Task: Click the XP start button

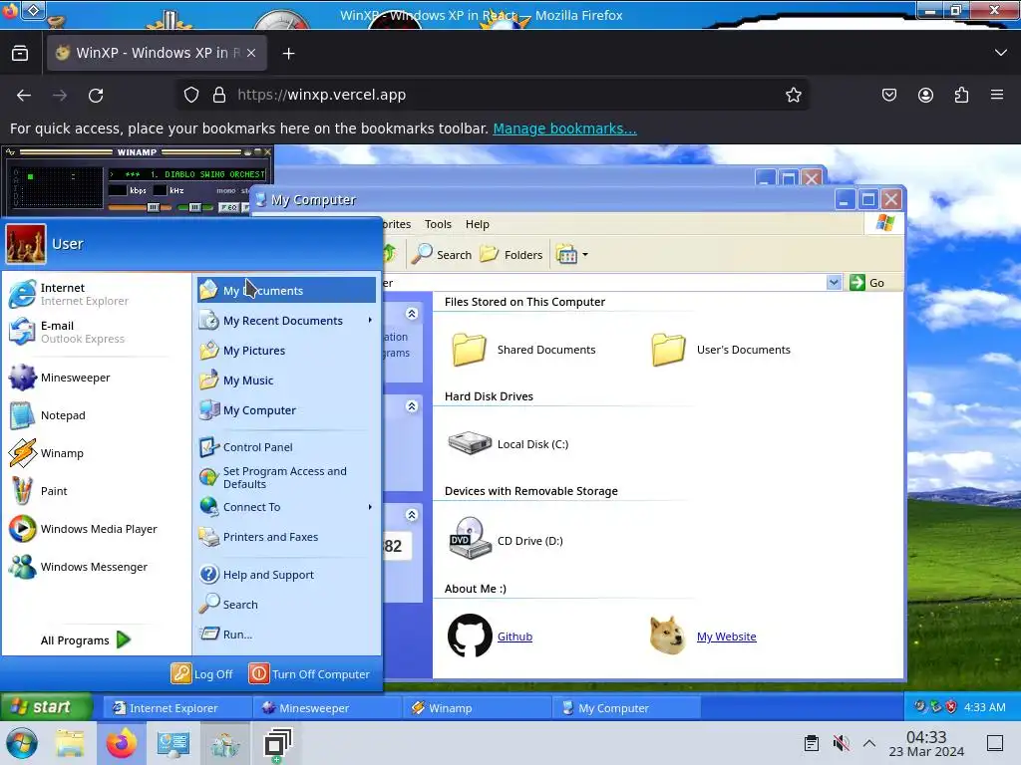Action: [46, 707]
